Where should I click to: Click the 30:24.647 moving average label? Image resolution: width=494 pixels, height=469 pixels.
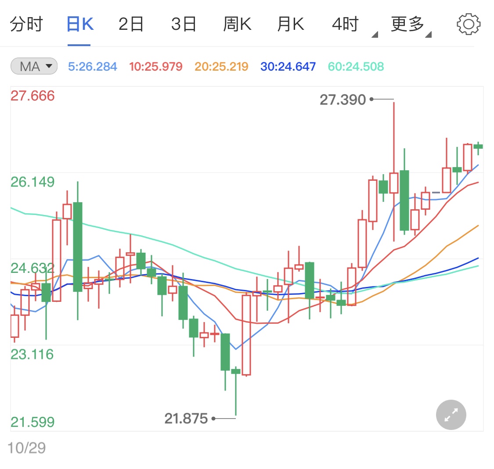coord(287,66)
